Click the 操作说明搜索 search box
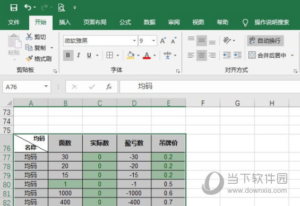Screen dimensions: 300x206 tap(271, 22)
